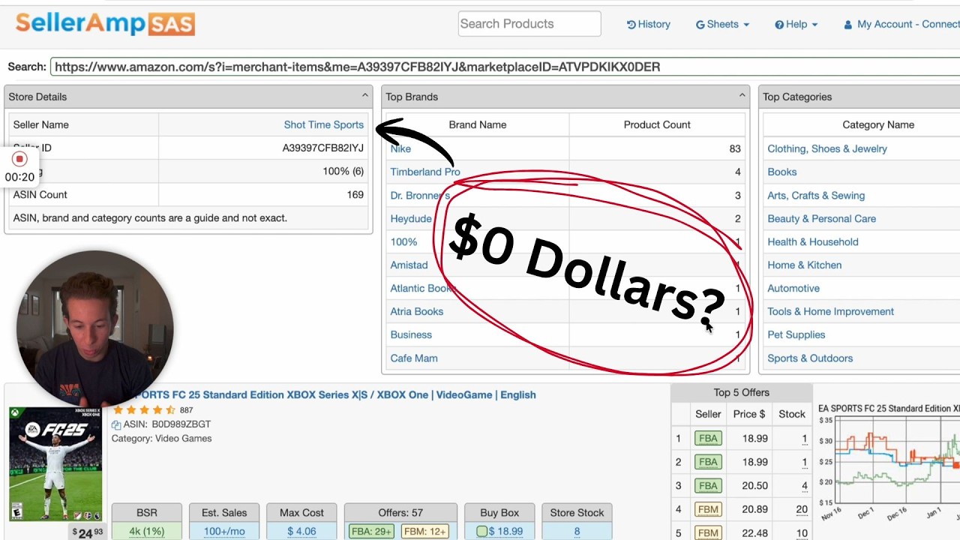
Task: Click the FBA: 29+ offers badge
Action: click(x=372, y=532)
